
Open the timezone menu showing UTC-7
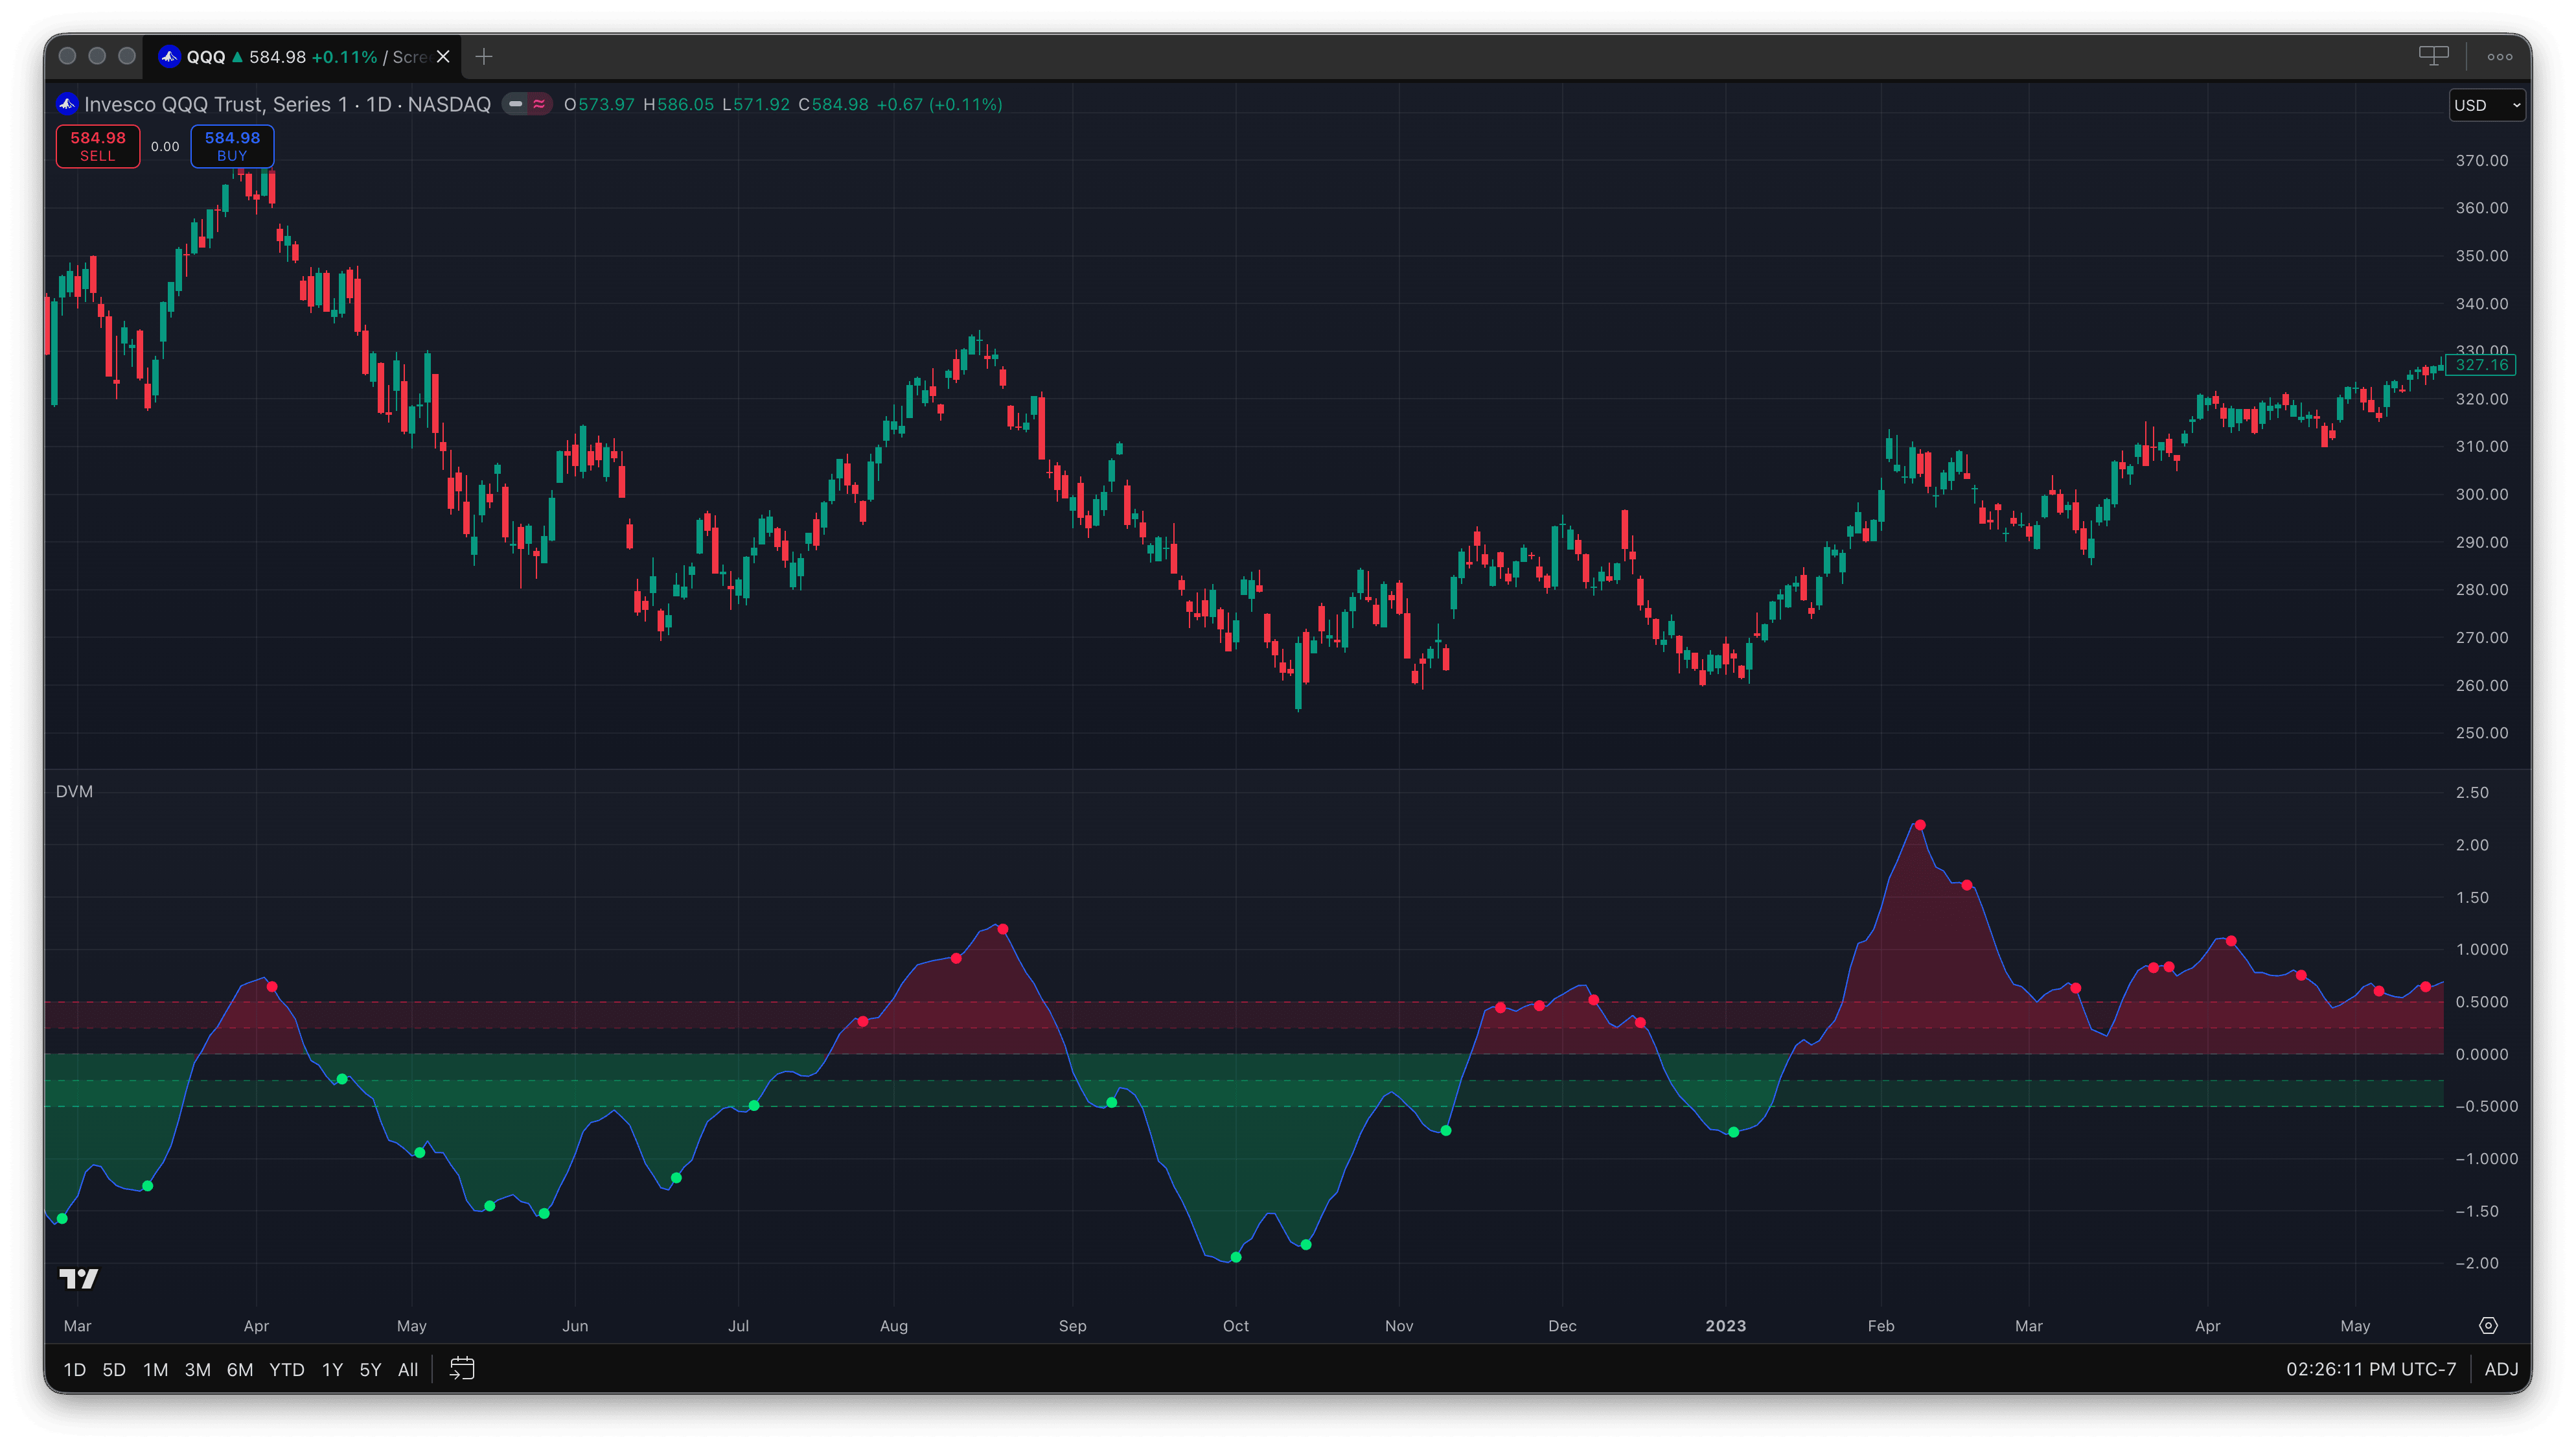pos(2370,1369)
